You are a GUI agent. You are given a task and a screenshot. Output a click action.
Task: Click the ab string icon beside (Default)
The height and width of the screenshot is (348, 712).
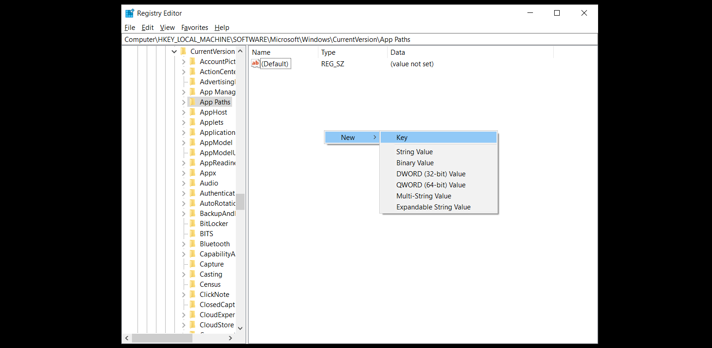[x=256, y=64]
